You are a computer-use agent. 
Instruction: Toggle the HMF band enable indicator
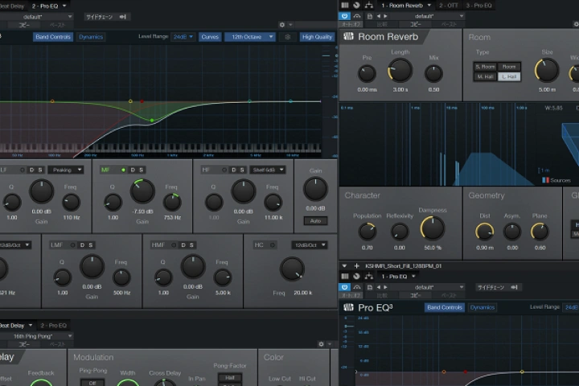click(x=174, y=245)
